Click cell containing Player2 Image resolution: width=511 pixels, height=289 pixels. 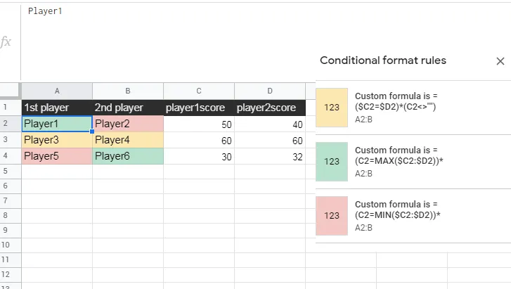[128, 124]
